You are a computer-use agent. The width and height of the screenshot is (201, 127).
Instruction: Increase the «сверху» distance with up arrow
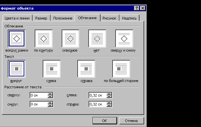[x=50, y=94]
